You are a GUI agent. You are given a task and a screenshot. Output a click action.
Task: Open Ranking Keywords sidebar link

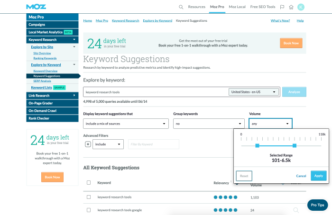[45, 58]
